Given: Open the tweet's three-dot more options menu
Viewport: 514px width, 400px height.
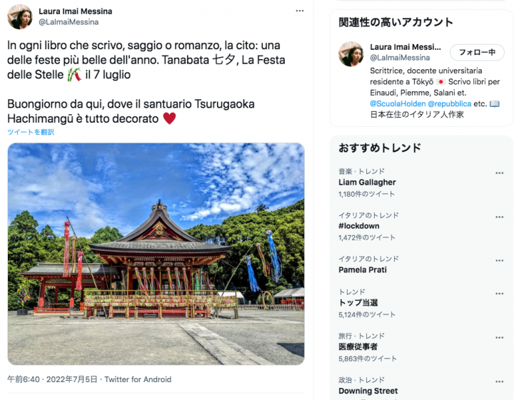Looking at the screenshot, I should pyautogui.click(x=300, y=11).
